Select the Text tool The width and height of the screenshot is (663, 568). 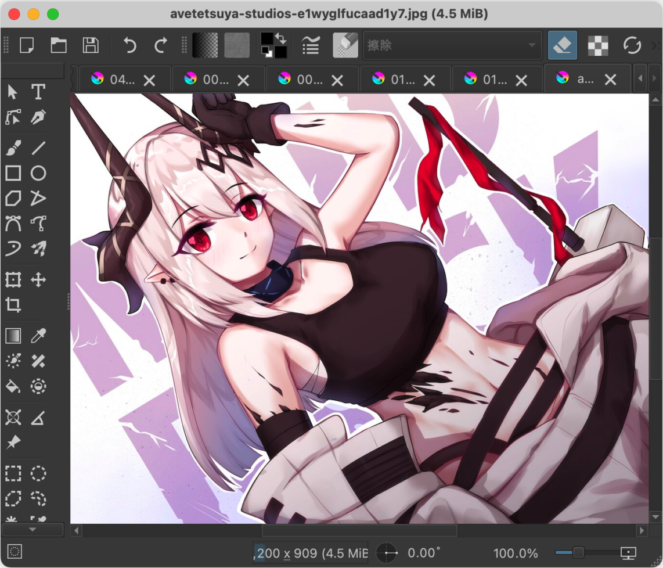38,92
